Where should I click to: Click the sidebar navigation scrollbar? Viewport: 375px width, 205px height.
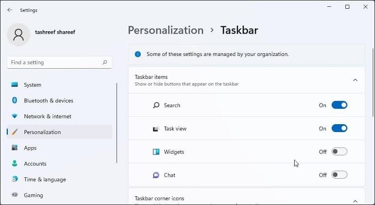[117, 123]
